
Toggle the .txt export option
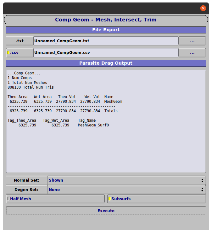tap(20, 41)
